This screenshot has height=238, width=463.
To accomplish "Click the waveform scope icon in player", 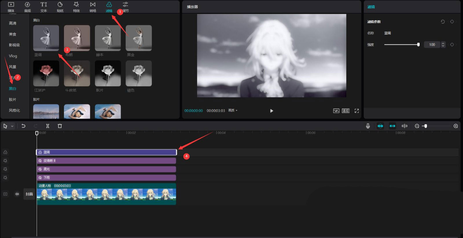I will 336,111.
